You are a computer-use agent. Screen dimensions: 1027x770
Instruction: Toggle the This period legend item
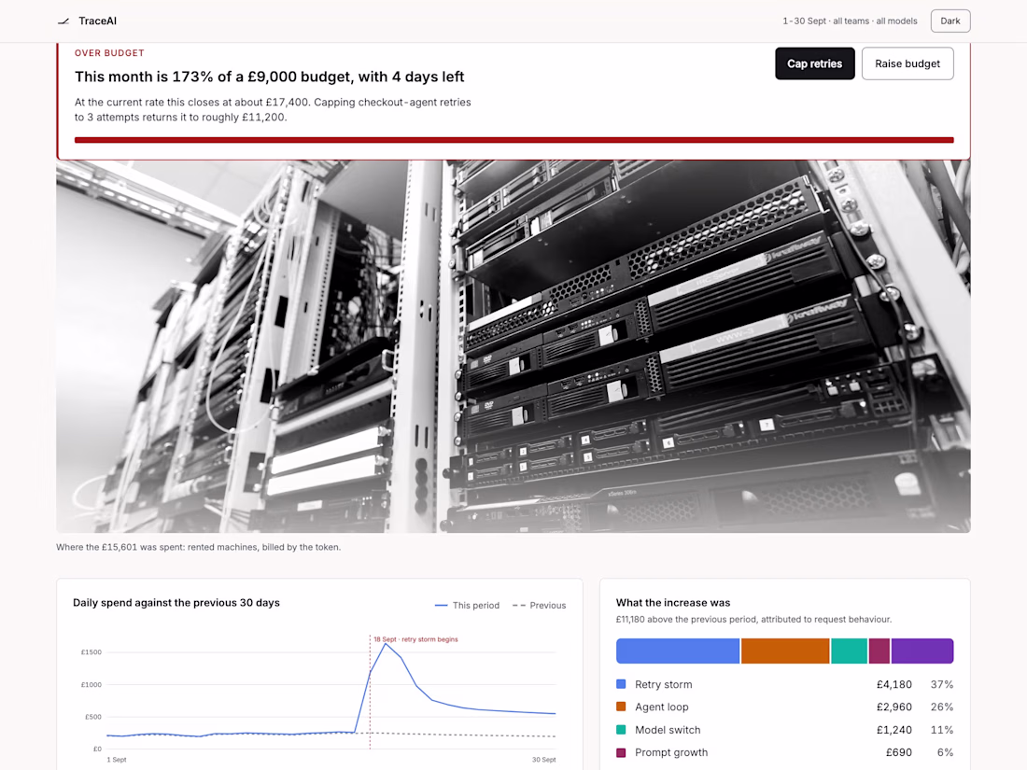point(467,606)
